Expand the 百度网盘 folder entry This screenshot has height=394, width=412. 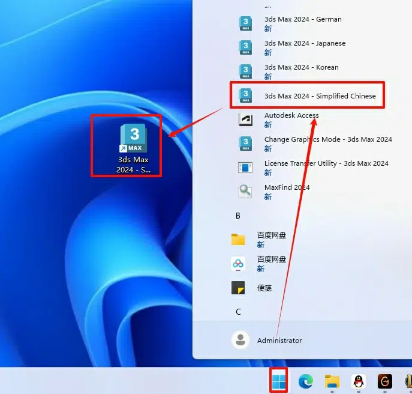tap(238, 240)
